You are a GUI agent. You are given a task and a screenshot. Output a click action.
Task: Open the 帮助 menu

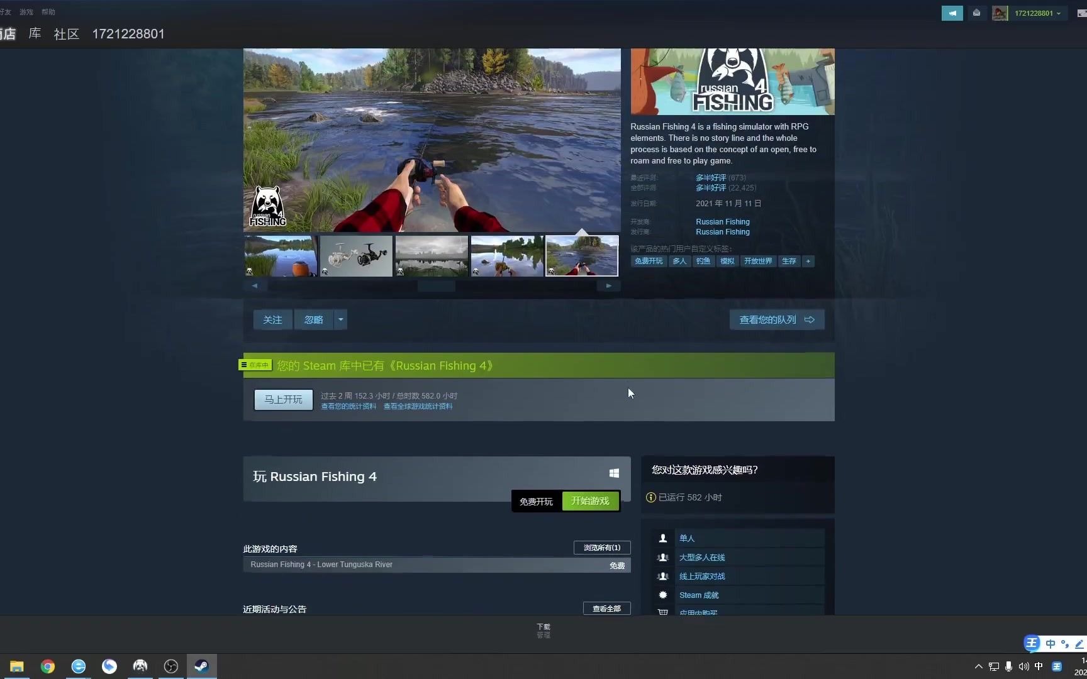click(48, 12)
